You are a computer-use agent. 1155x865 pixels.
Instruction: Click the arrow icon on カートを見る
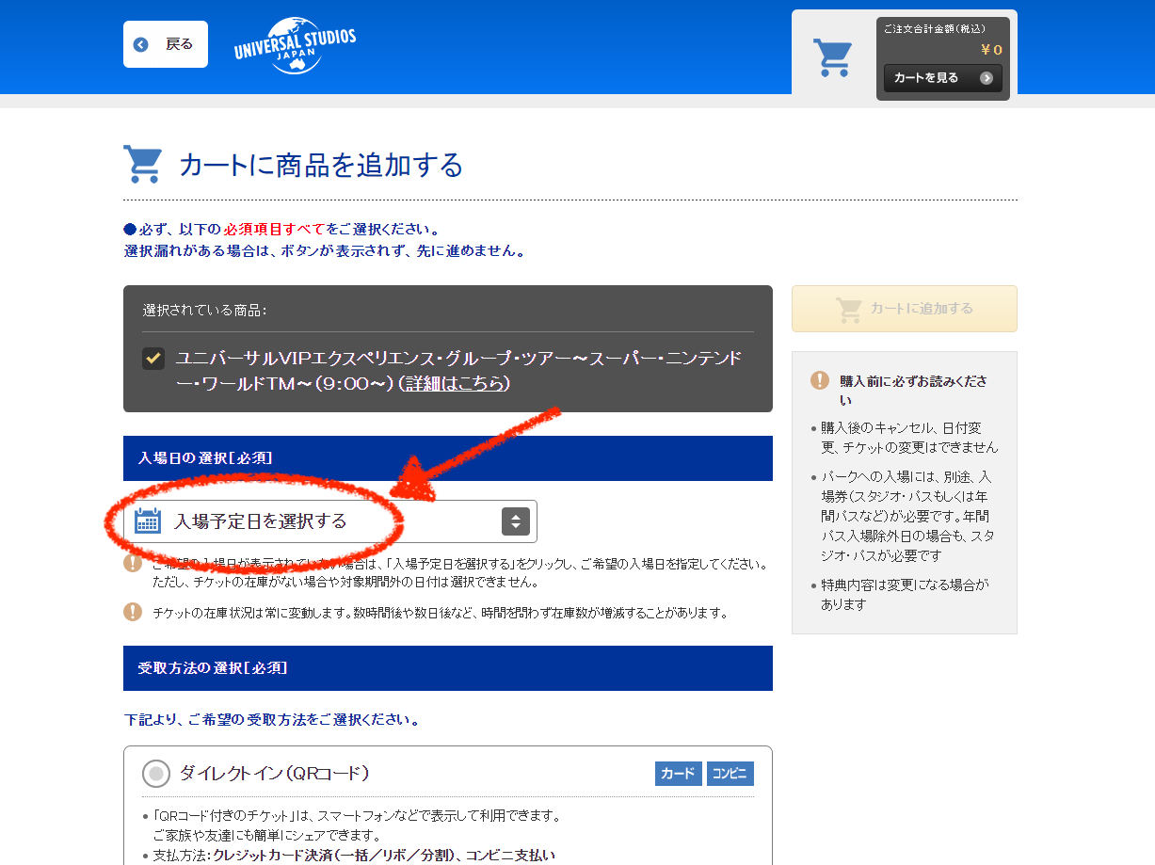pyautogui.click(x=987, y=78)
